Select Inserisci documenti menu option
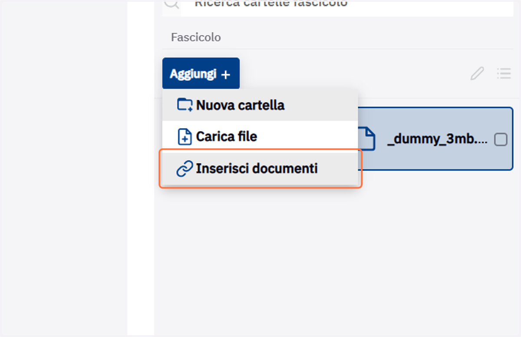The image size is (521, 337). pos(260,168)
